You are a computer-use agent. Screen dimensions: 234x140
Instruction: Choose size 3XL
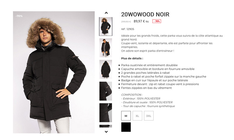[149, 116]
